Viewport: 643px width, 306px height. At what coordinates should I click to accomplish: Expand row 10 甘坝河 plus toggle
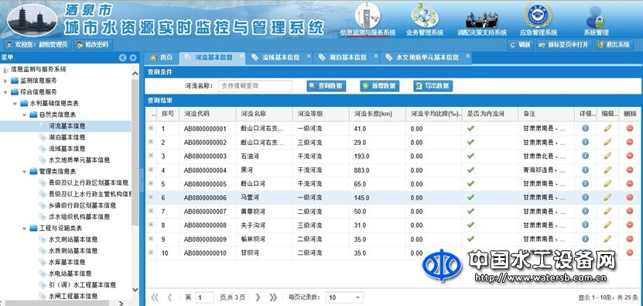point(151,253)
